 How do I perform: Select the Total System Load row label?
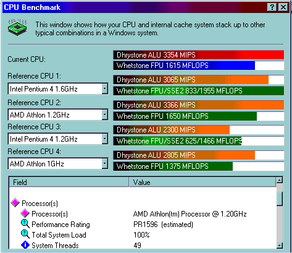click(x=59, y=235)
